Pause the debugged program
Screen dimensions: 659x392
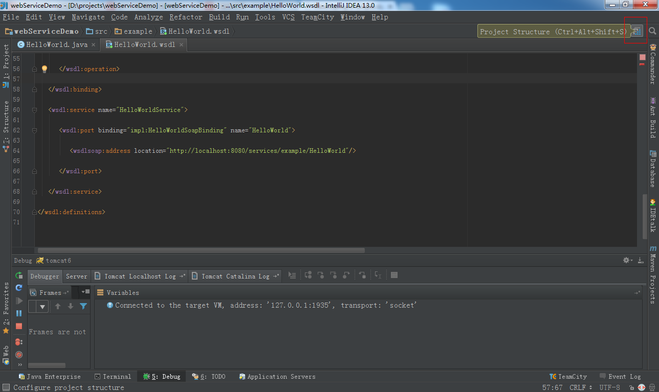(x=19, y=313)
